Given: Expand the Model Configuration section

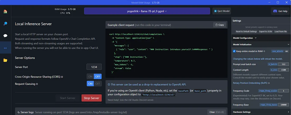Looking at the screenshot, I should tap(245, 38).
